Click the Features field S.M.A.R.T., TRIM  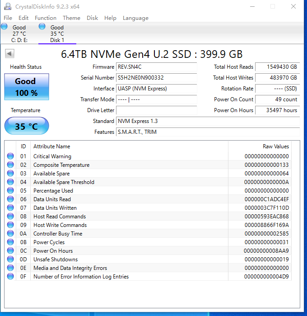point(208,132)
